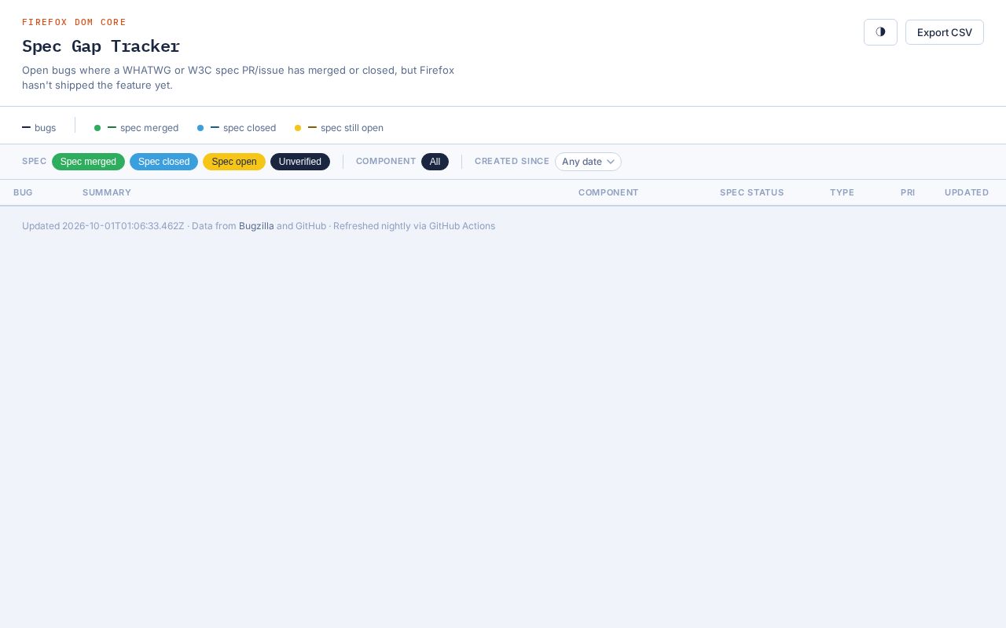Toggle the Spec open filter pill
This screenshot has width=1006, height=628.
pyautogui.click(x=234, y=162)
